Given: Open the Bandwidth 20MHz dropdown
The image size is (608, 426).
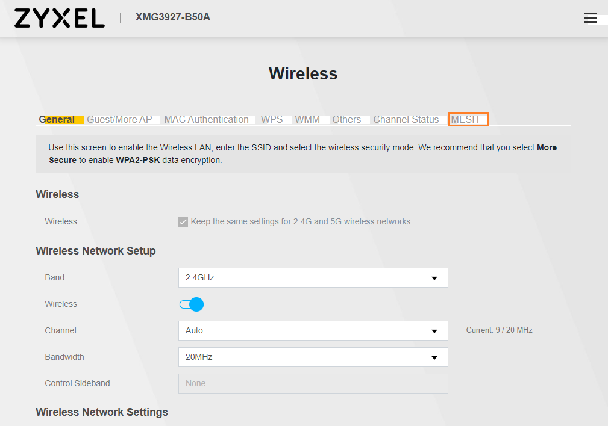Looking at the screenshot, I should pos(313,357).
